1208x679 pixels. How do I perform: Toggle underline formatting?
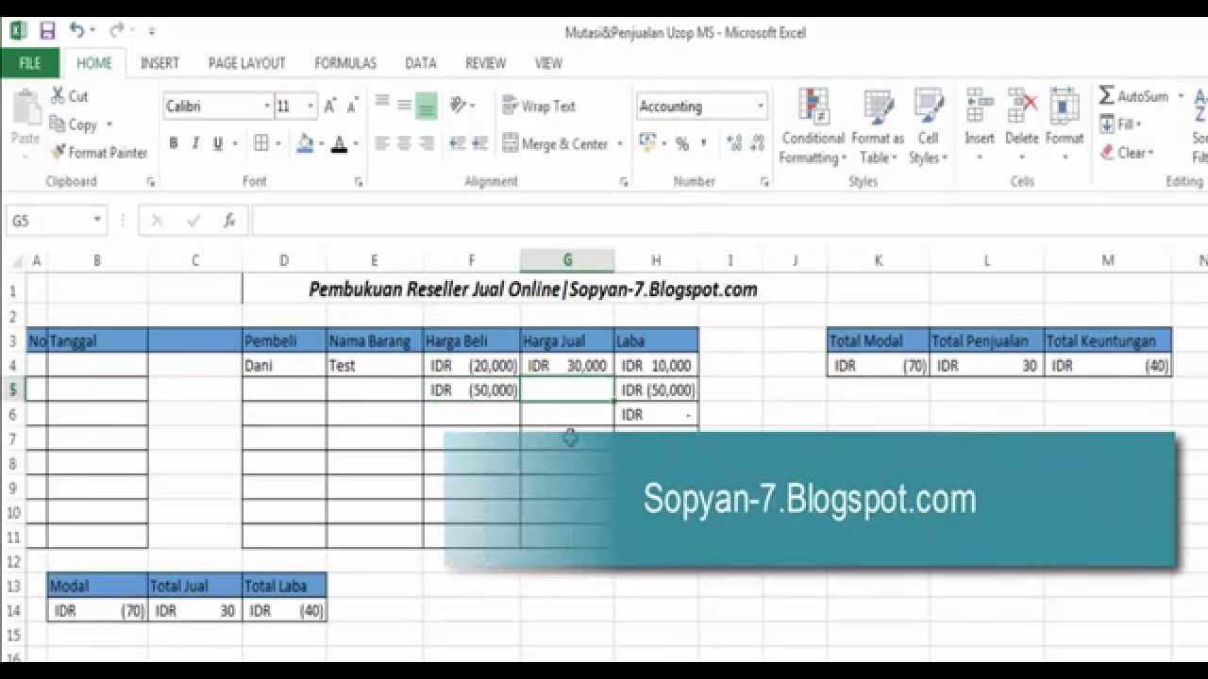pyautogui.click(x=218, y=144)
